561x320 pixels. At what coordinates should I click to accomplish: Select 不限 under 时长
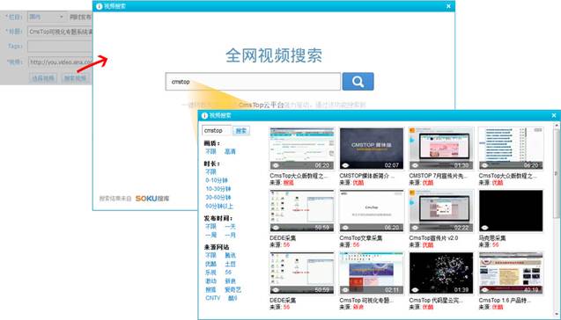coord(210,171)
